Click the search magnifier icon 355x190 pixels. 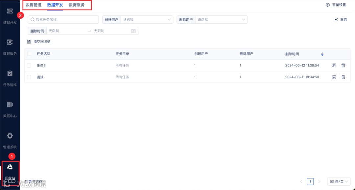[x=33, y=20]
